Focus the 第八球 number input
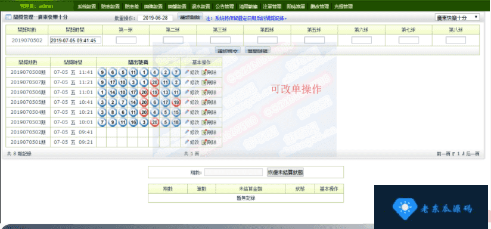491x229 pixels. (456, 40)
